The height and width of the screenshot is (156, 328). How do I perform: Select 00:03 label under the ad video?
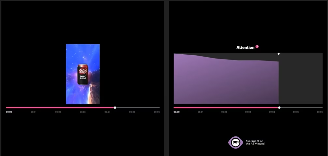pyautogui.click(x=82, y=112)
